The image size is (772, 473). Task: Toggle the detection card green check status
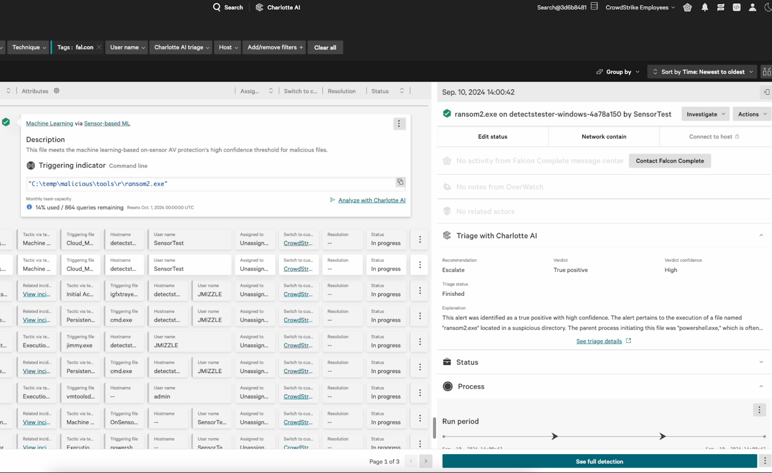click(x=6, y=122)
